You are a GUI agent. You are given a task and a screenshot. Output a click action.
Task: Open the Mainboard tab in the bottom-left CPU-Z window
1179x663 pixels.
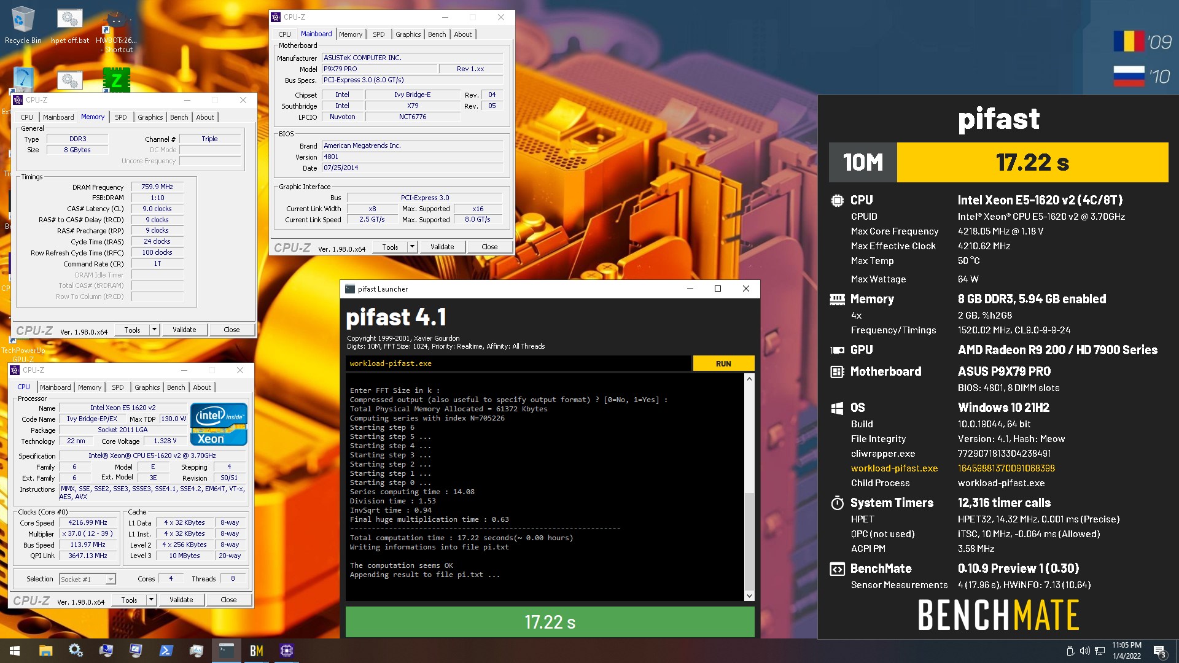(55, 387)
